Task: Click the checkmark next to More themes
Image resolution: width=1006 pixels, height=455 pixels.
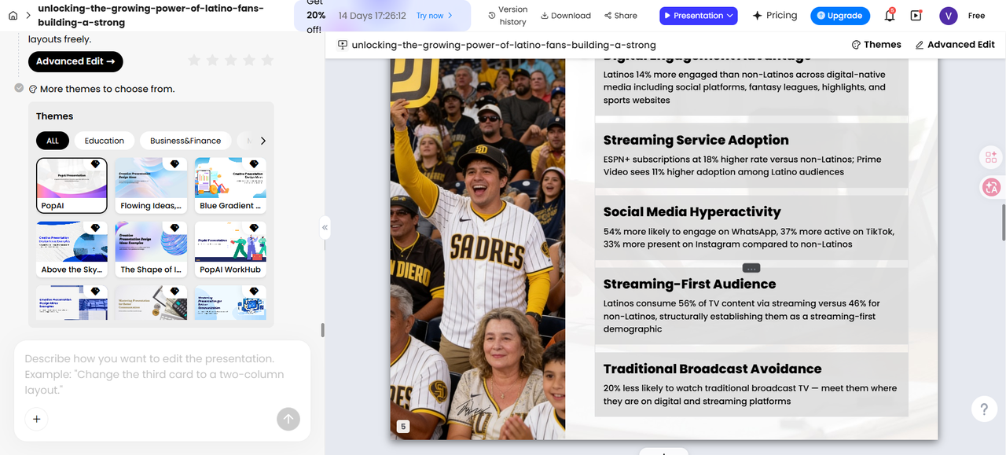Action: point(19,88)
